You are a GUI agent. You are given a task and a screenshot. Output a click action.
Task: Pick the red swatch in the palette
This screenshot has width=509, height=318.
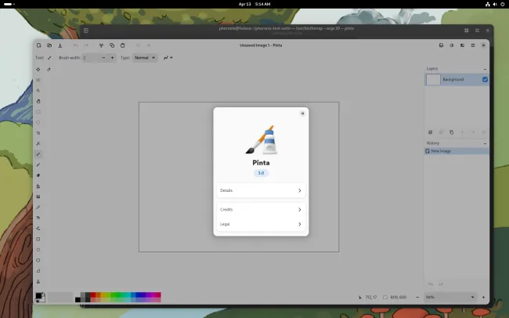coord(94,296)
